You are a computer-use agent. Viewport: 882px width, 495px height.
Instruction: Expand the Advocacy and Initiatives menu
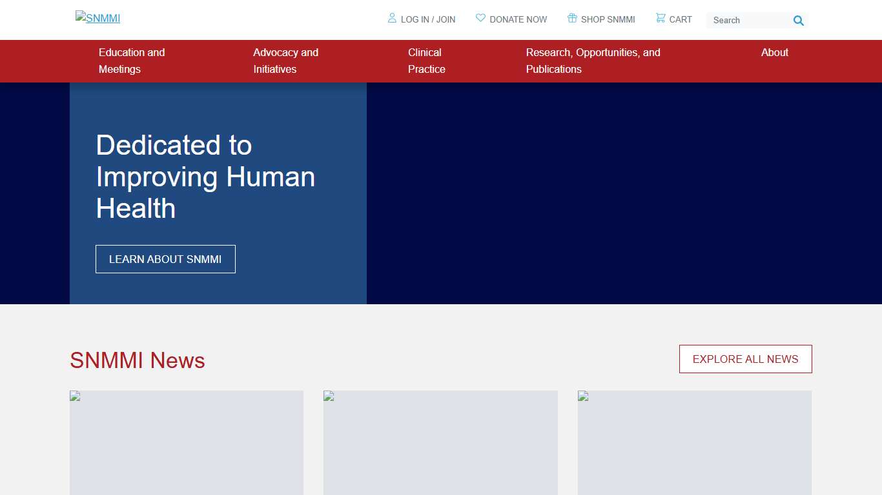pos(285,61)
